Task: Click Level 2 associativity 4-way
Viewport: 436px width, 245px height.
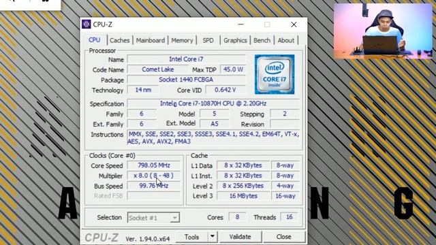Action: pos(285,186)
